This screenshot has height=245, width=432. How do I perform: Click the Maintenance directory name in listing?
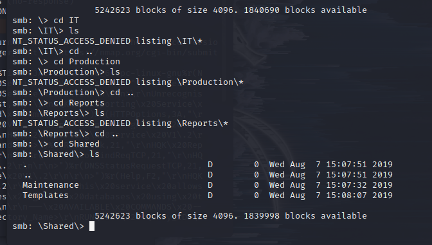(50, 185)
